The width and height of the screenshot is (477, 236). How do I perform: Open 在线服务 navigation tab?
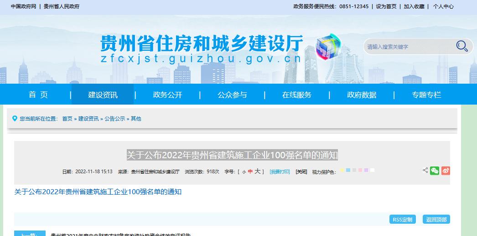(x=297, y=95)
